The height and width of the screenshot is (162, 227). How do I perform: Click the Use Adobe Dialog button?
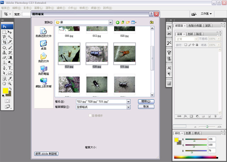[46, 154]
